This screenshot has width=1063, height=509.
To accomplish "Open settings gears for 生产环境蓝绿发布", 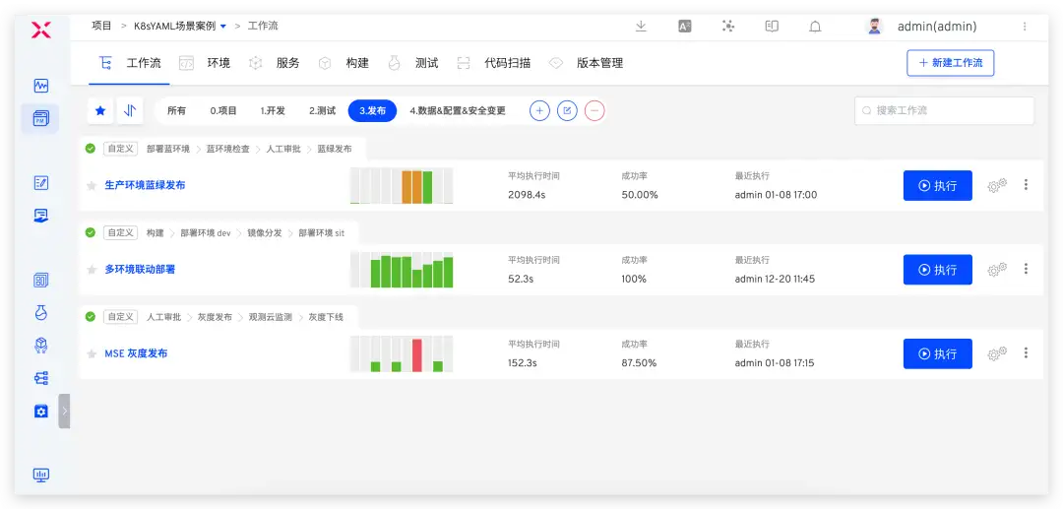I will [x=996, y=185].
